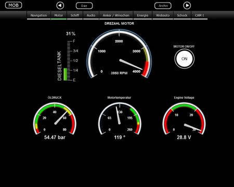
Task: Activate the MOB emergency button
Action: coord(14,5)
